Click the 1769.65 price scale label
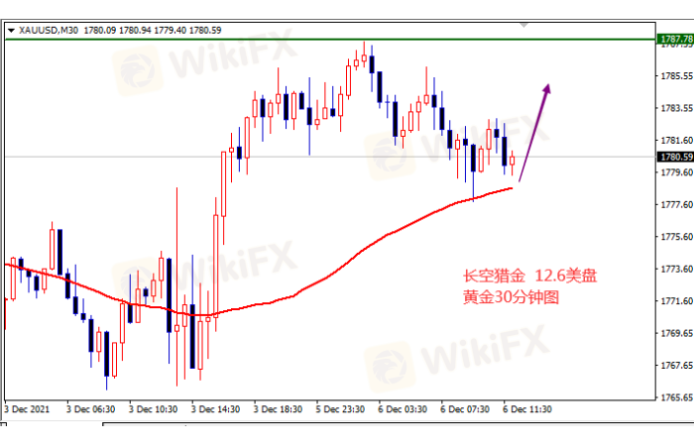The image size is (694, 446). pyautogui.click(x=674, y=333)
